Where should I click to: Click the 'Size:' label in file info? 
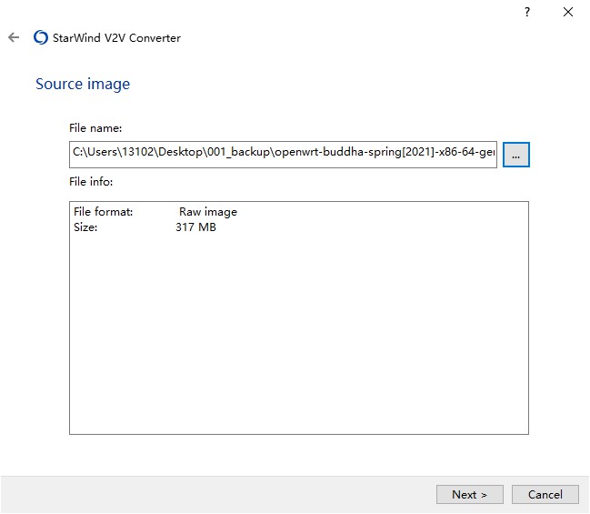85,227
